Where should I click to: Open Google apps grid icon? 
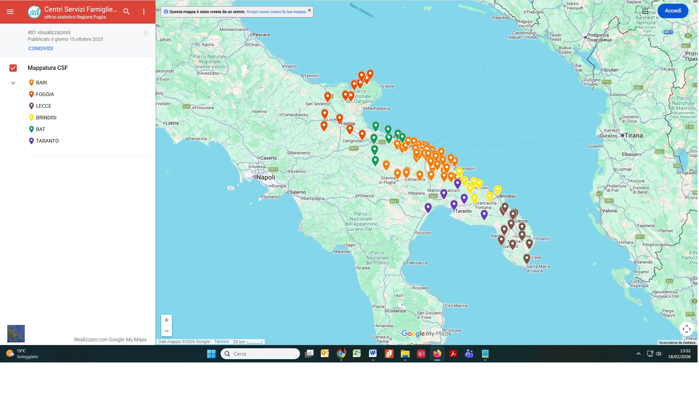tap(645, 11)
